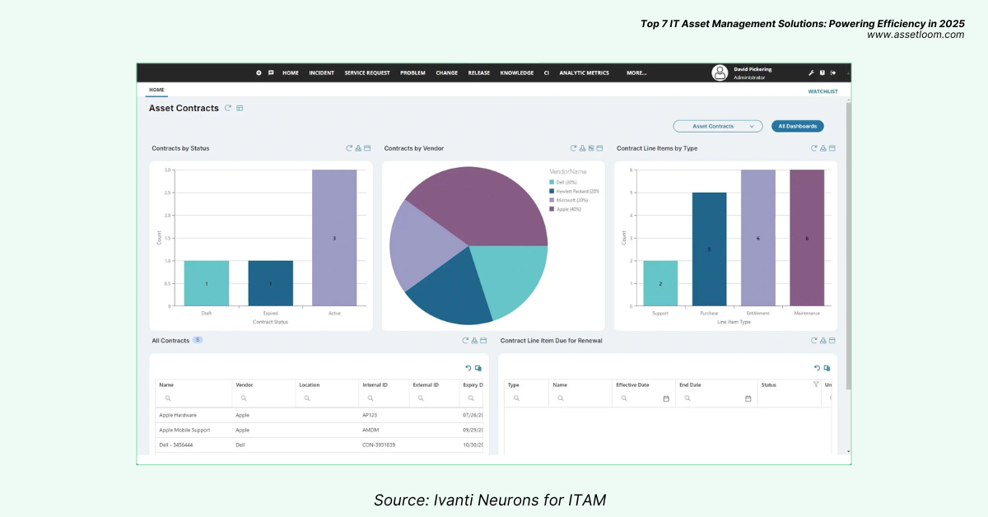Refresh Contract Line Items by Type chart
Screen dimensions: 988x517
pos(813,148)
